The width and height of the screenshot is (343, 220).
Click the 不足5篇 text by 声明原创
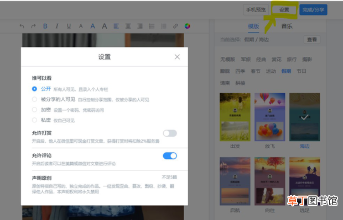(169, 177)
